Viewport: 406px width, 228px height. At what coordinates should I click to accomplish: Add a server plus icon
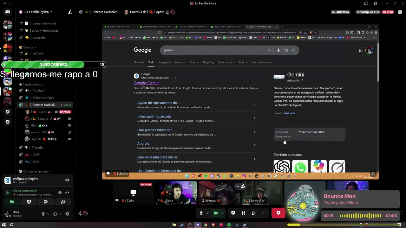tap(8, 112)
